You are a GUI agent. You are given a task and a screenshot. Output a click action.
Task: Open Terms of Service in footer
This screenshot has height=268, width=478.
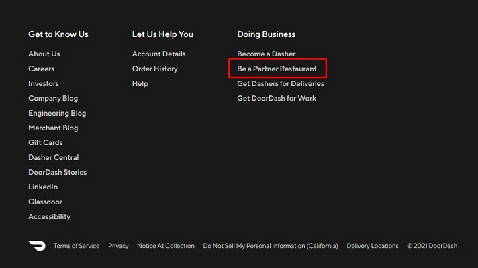click(77, 246)
